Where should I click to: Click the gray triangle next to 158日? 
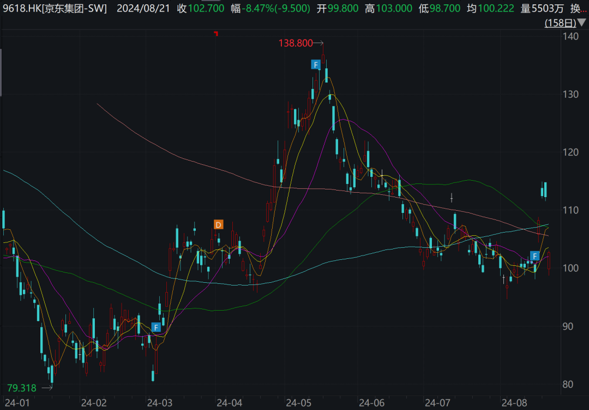tap(582, 23)
